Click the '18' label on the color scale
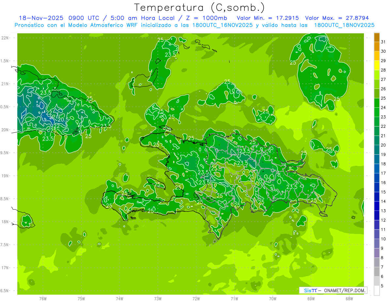This screenshot has height=303, width=392. click(384, 164)
